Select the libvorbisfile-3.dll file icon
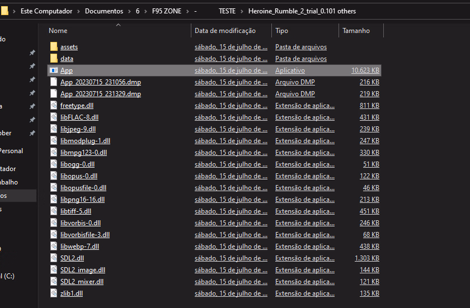 pos(54,234)
